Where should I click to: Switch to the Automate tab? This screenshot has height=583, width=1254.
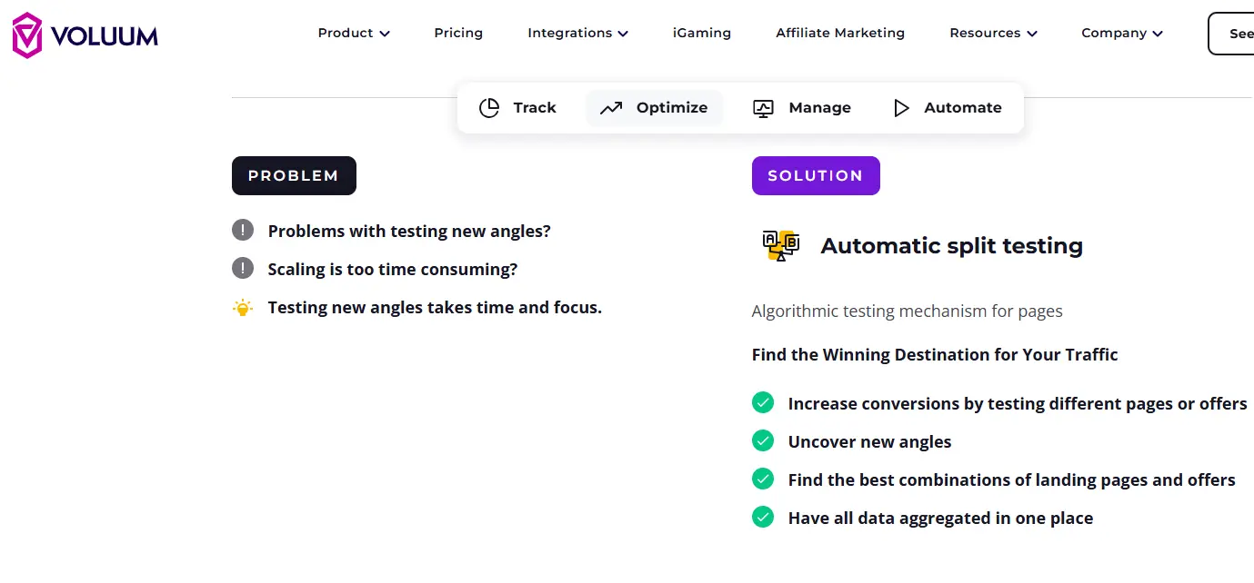[x=948, y=108]
